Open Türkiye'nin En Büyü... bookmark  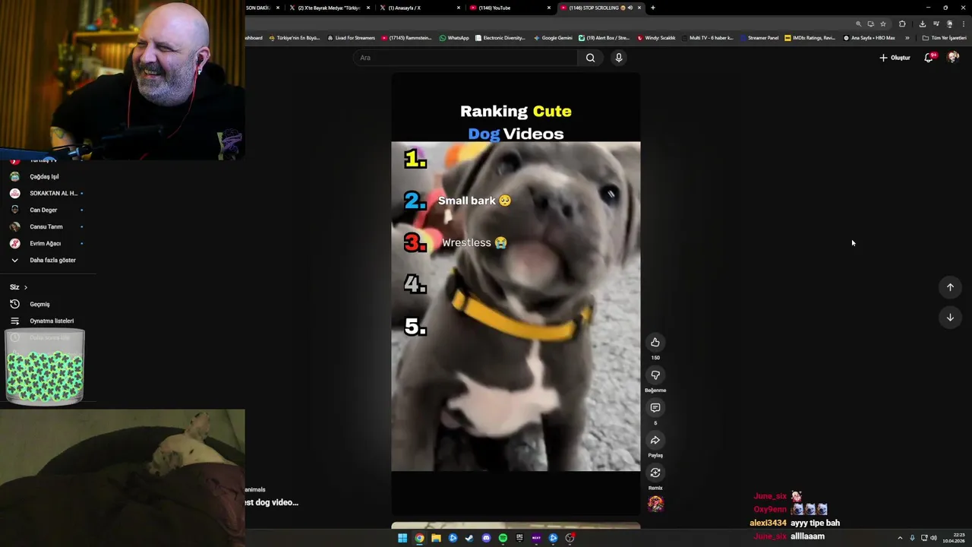(x=295, y=38)
